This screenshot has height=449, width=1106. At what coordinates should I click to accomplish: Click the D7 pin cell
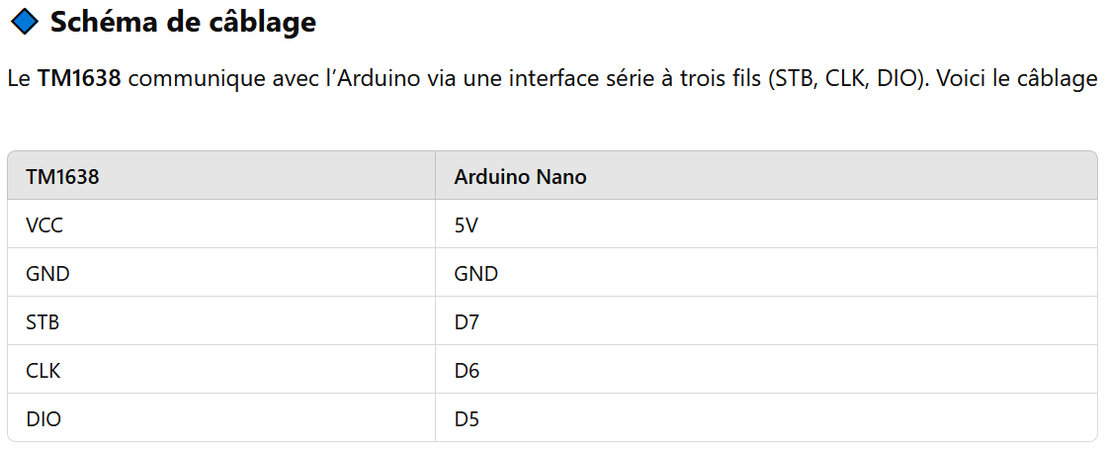(766, 321)
